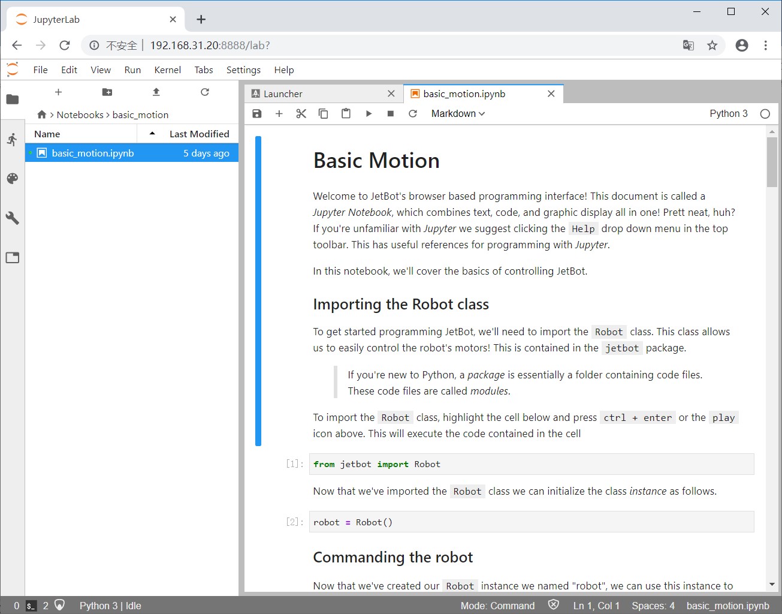Image resolution: width=782 pixels, height=614 pixels.
Task: Open the browser profile account icon
Action: [x=742, y=45]
